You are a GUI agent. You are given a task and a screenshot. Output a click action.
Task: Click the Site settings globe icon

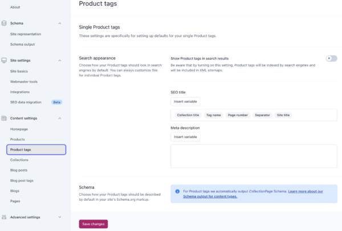coord(5,60)
